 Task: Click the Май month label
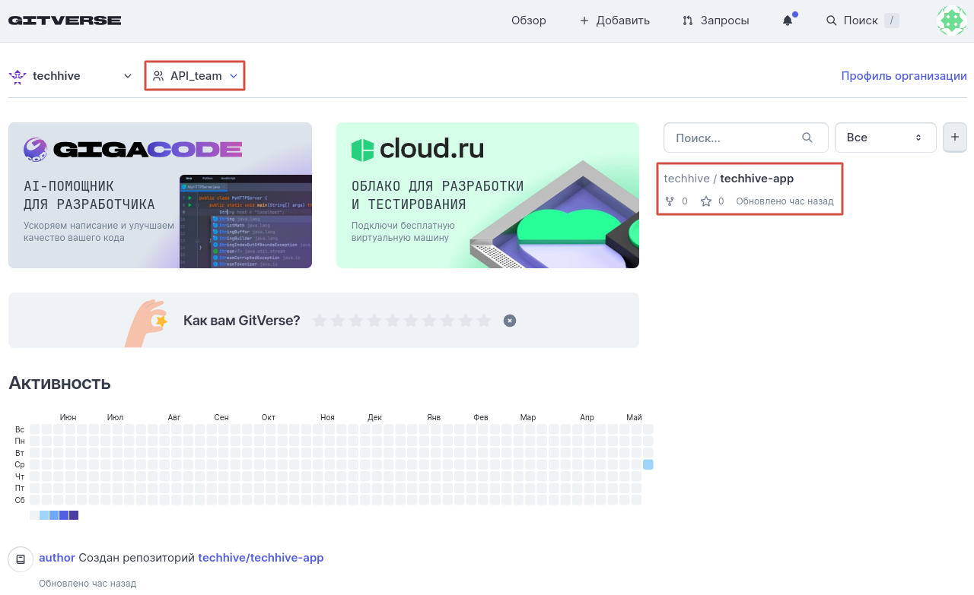pos(634,417)
